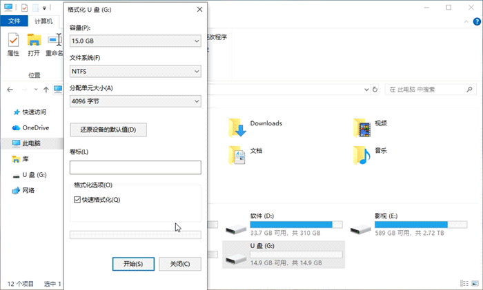
Task: Click the '12 个项目' status bar text
Action: (20, 284)
